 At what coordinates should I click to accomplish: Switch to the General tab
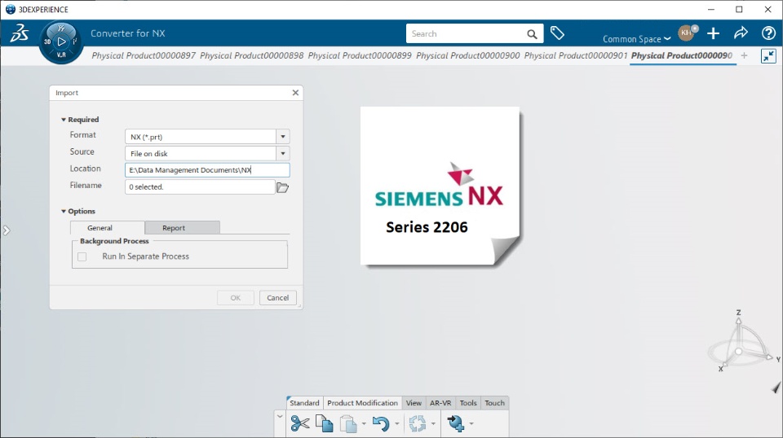pos(107,228)
